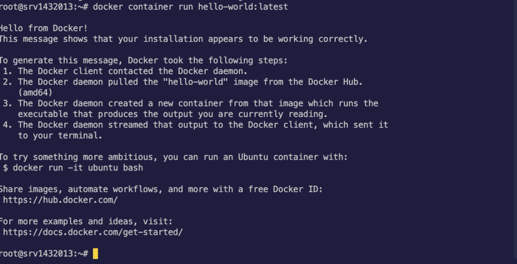Click step 4 about streaming output to client
This screenshot has height=264, width=517.
[202, 125]
